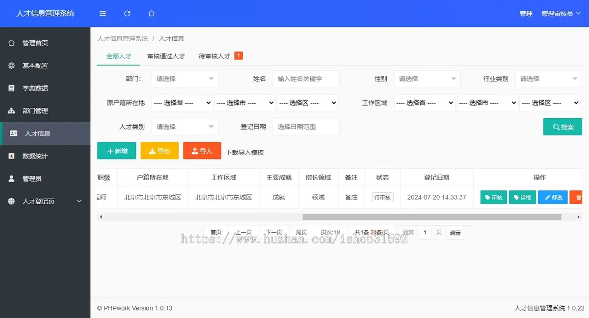
Task: Click the home icon in header
Action: (152, 13)
